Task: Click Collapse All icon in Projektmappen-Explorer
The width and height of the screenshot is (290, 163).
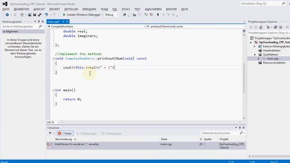Action: click(275, 27)
